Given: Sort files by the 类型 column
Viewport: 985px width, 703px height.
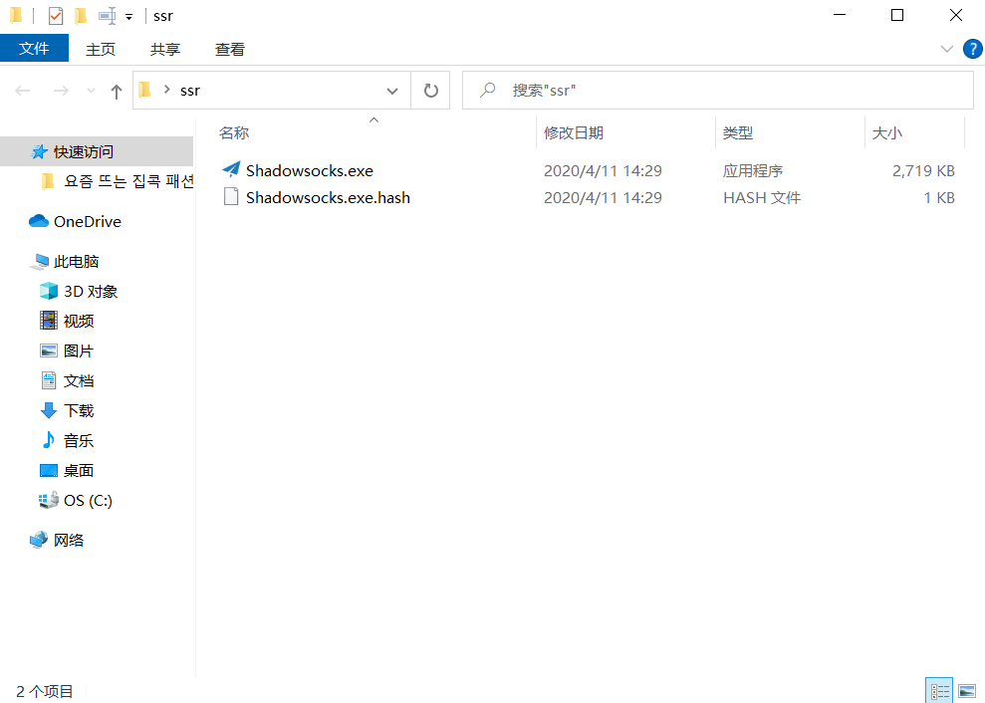Looking at the screenshot, I should [737, 133].
